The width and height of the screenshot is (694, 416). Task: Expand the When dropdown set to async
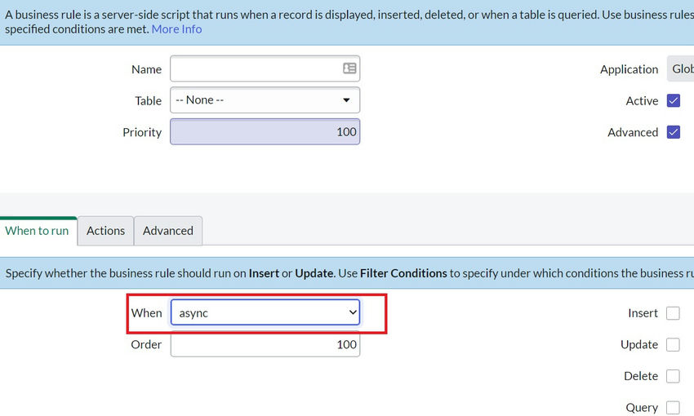point(265,313)
